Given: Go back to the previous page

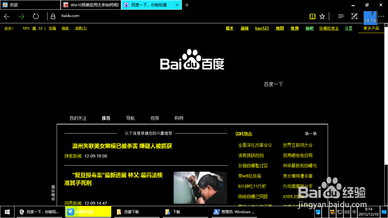Looking at the screenshot, I should click(x=7, y=16).
